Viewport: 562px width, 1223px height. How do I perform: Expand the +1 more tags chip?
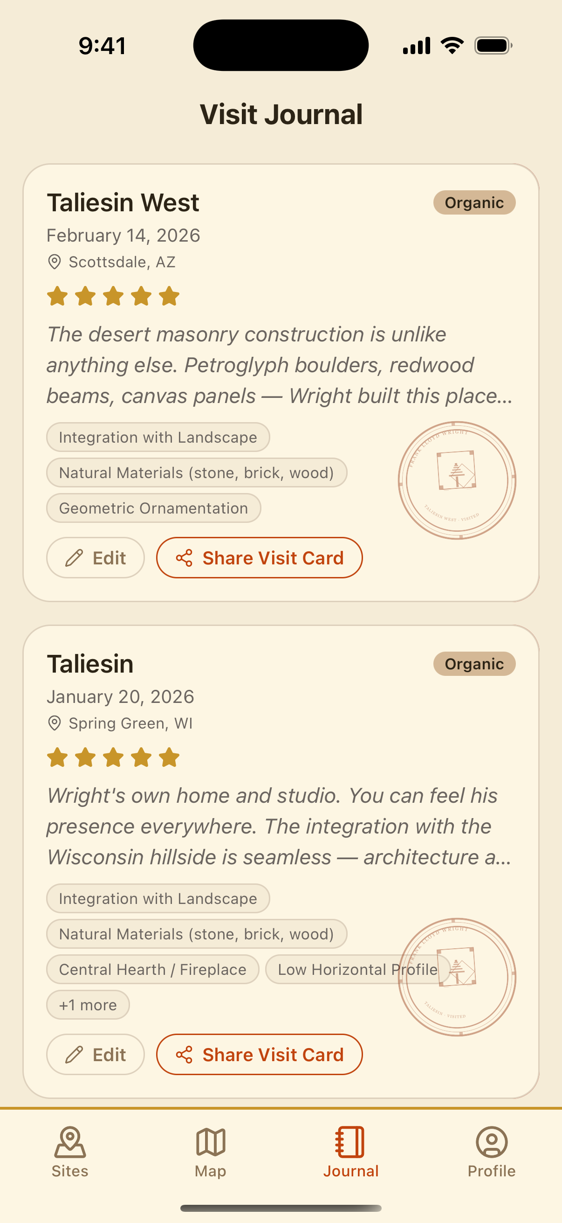pyautogui.click(x=88, y=1005)
